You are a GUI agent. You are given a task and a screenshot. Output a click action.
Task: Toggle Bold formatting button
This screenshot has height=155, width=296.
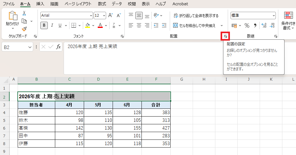click(44, 25)
